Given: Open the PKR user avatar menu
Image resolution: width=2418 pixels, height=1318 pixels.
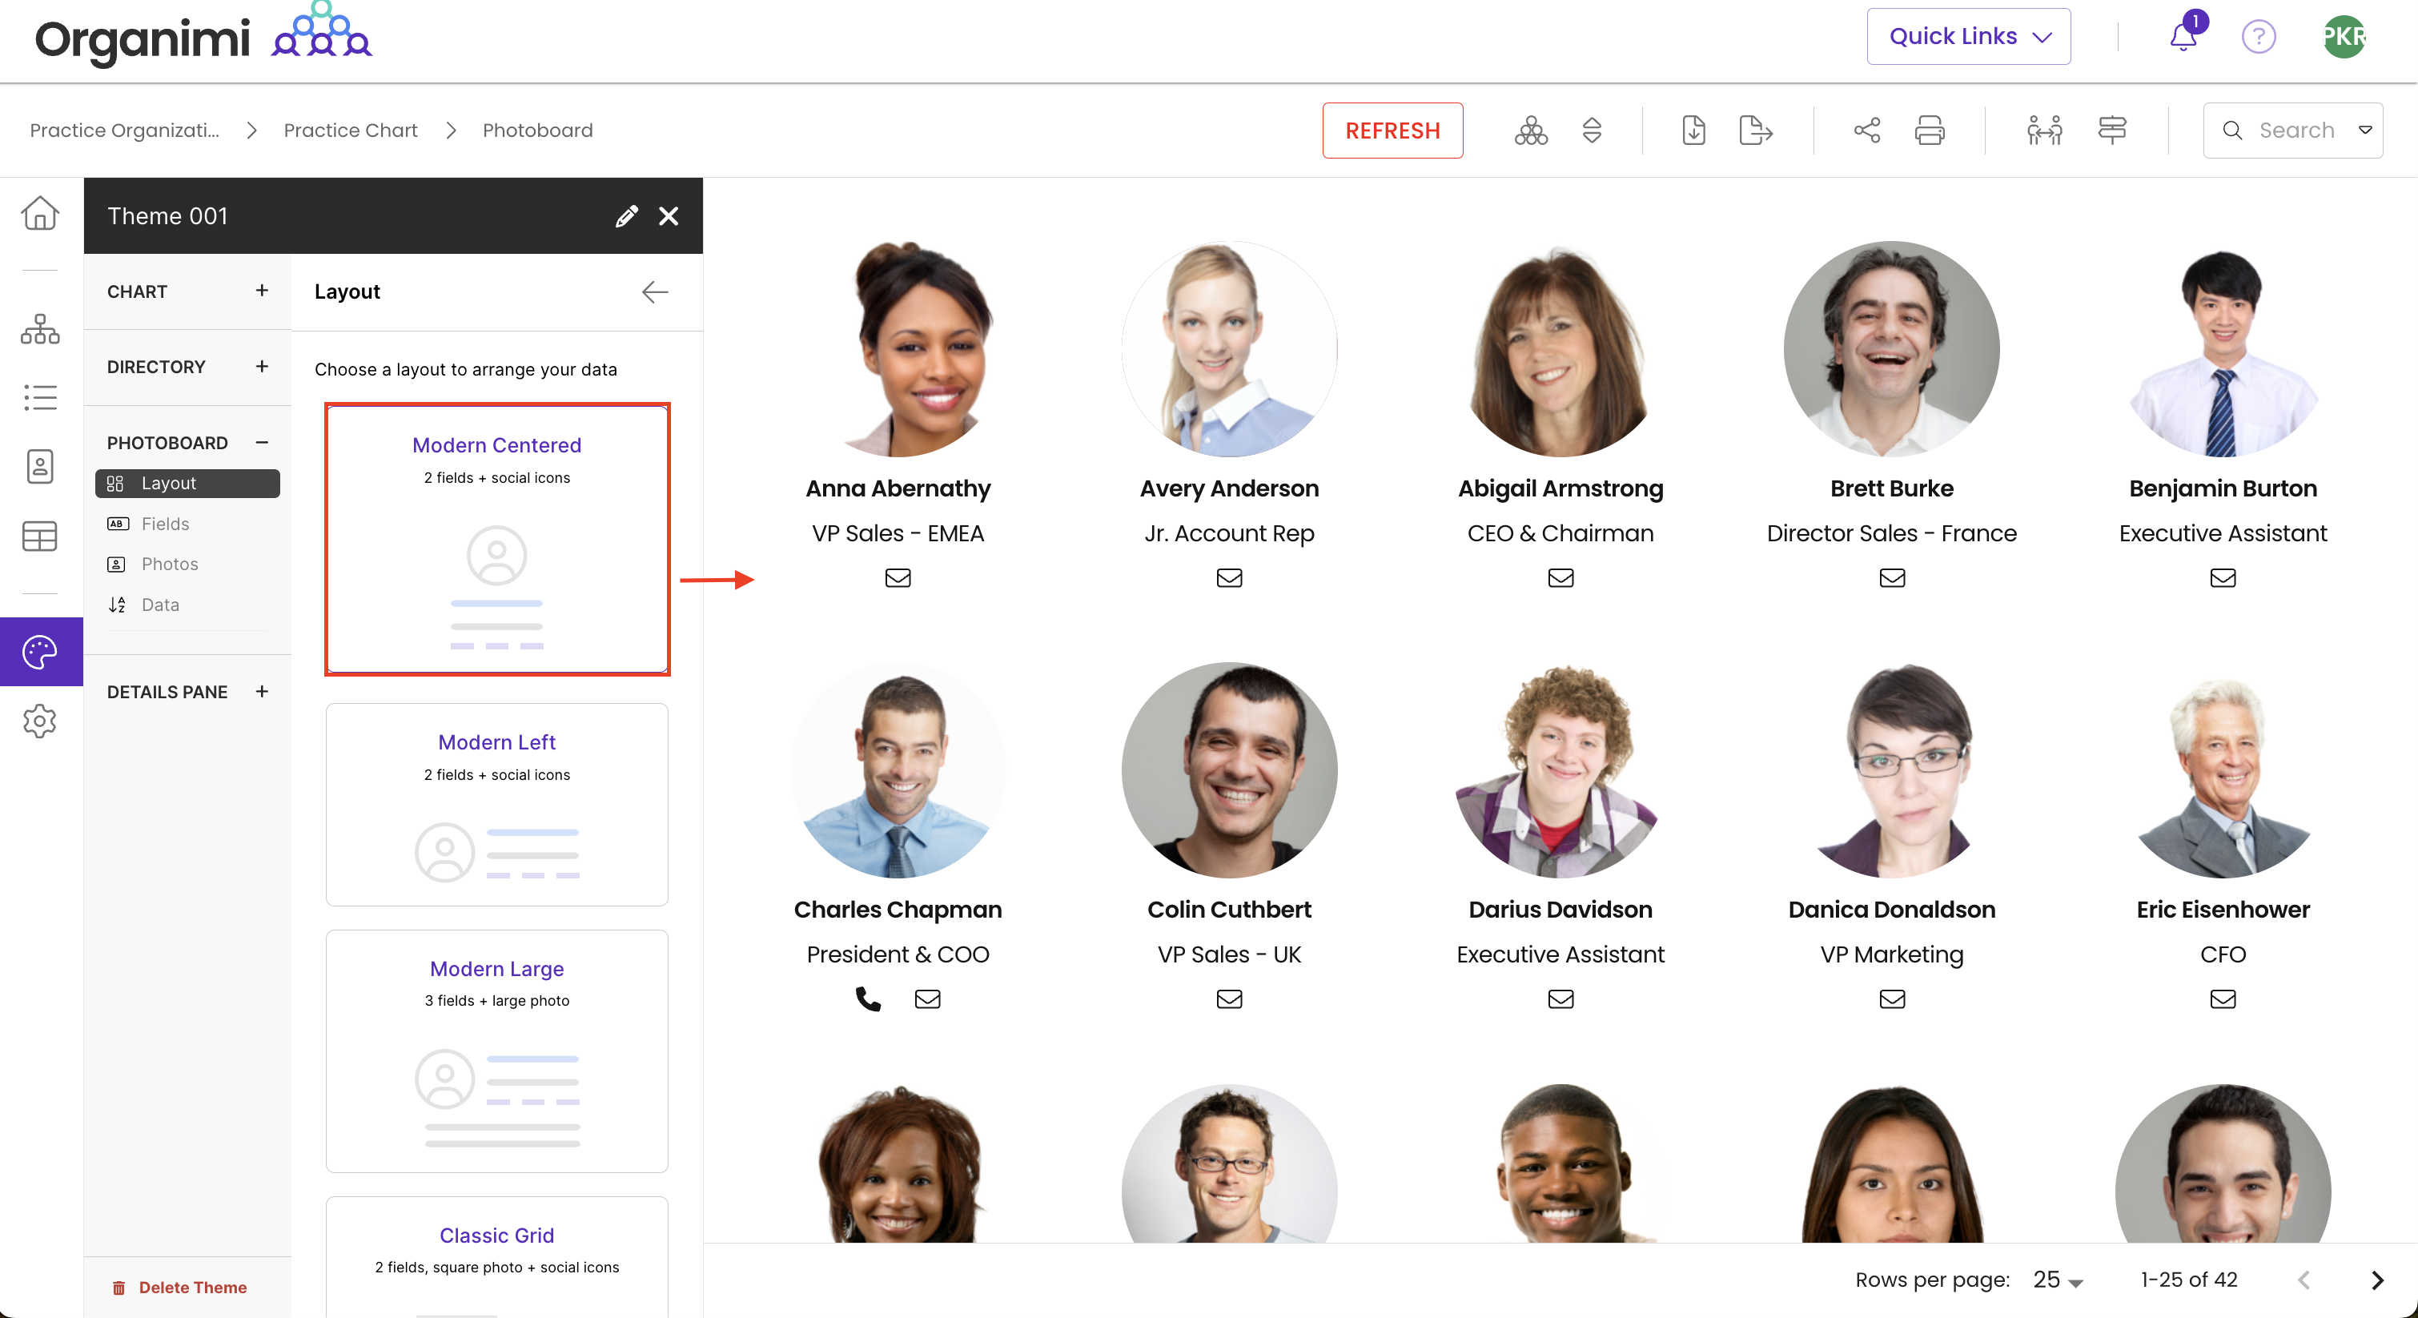Looking at the screenshot, I should click(2344, 37).
